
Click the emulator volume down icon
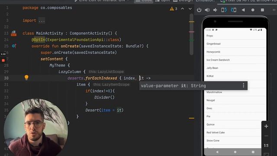215,10
